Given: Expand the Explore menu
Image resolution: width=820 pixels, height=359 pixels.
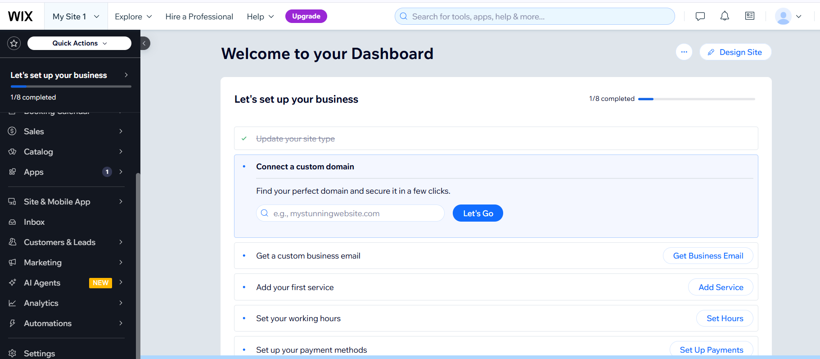Looking at the screenshot, I should tap(133, 16).
